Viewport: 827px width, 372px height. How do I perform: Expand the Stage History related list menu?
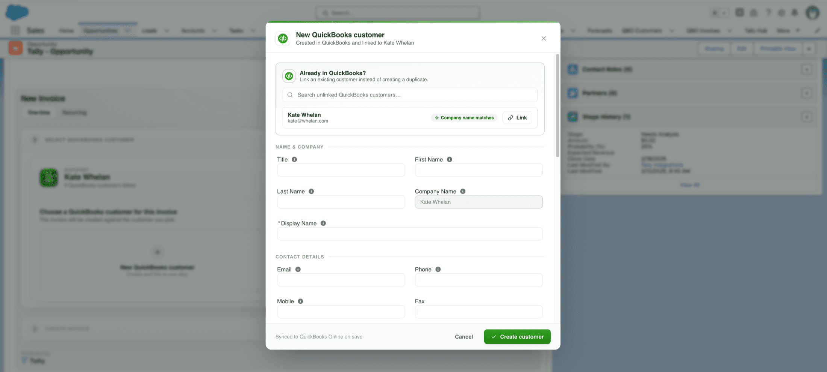[807, 117]
